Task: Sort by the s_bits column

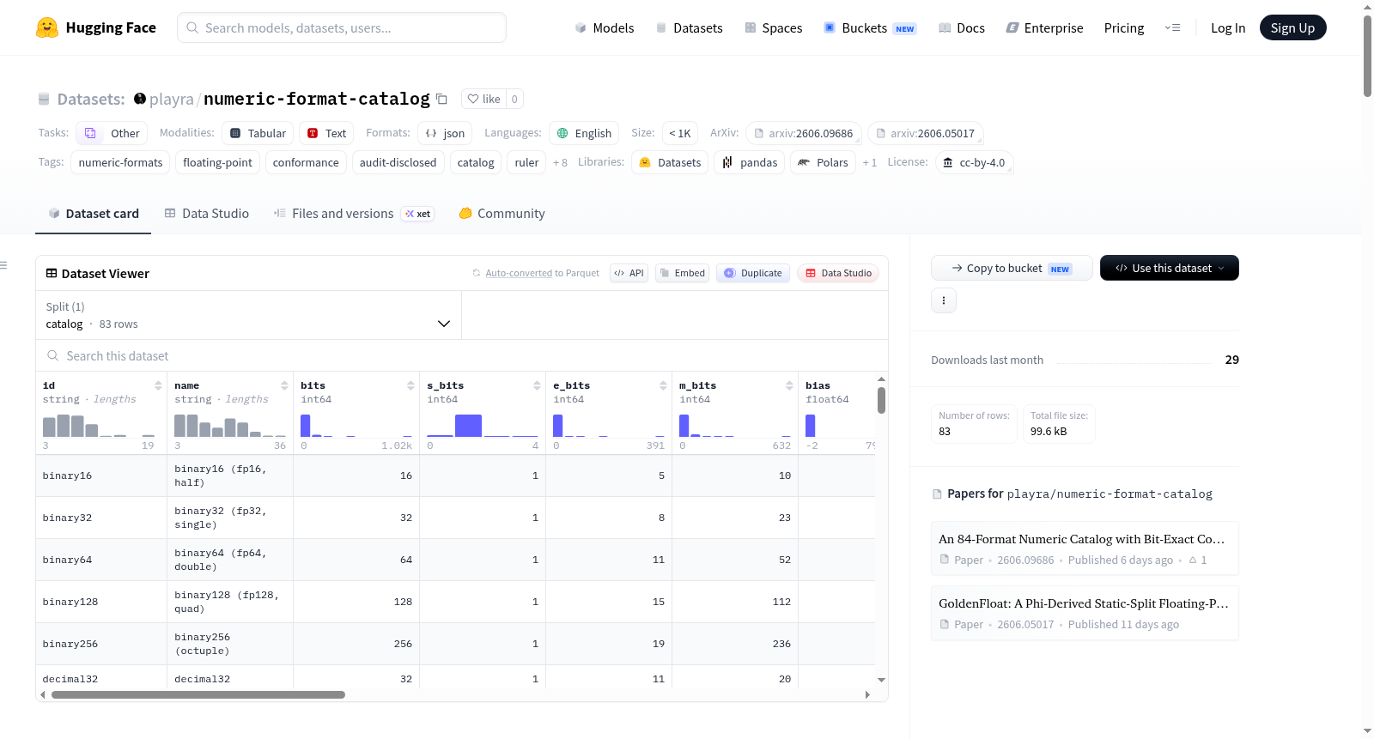Action: click(x=537, y=385)
